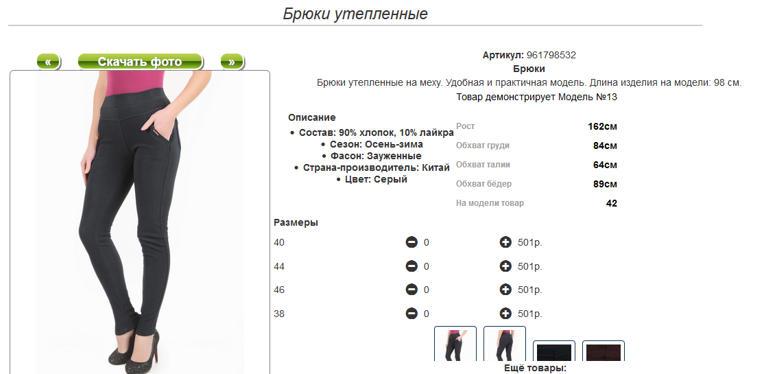Click the Ещё товары heading
Viewport: 764px width, 374px height.
[535, 369]
